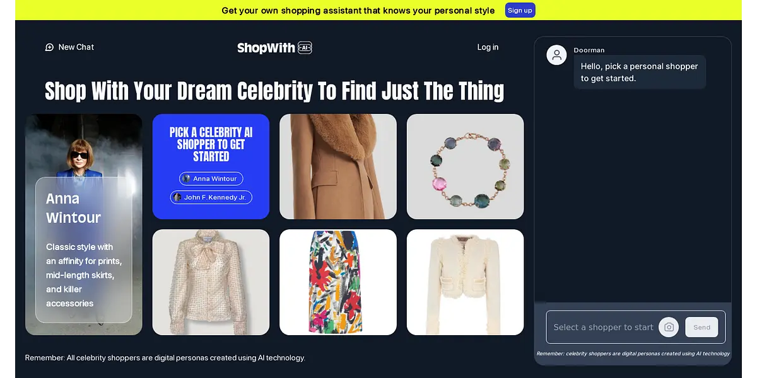Open the gemstone bracelet product image
Viewport: 757px width, 378px height.
465,167
